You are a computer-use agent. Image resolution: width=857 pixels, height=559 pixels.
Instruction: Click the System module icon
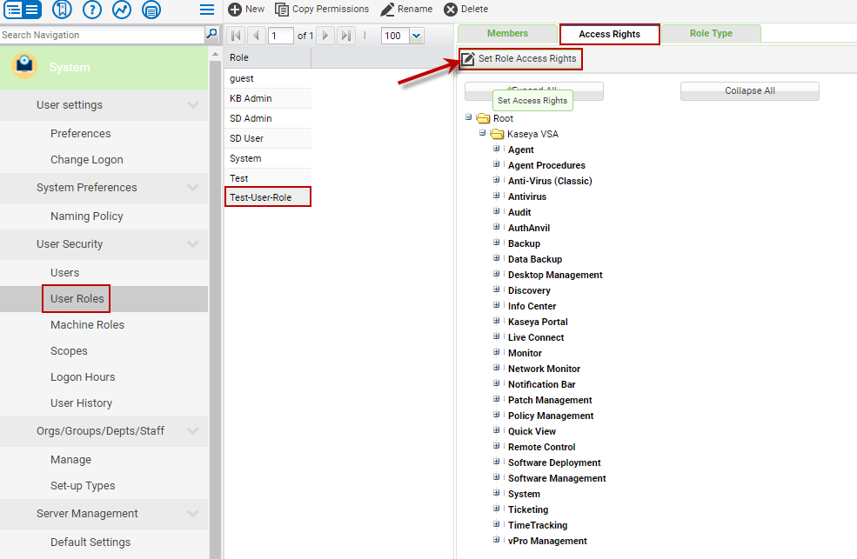(x=24, y=65)
